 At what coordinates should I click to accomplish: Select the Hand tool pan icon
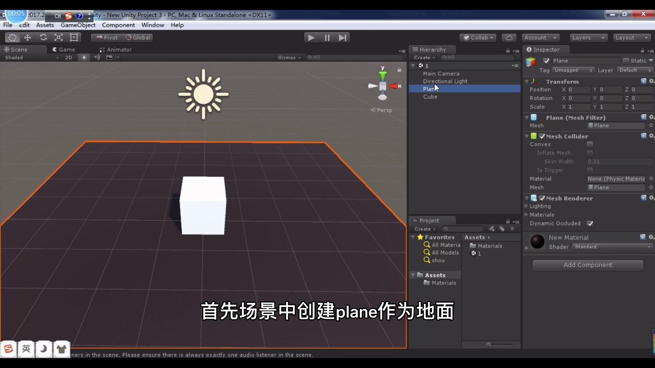tap(11, 37)
